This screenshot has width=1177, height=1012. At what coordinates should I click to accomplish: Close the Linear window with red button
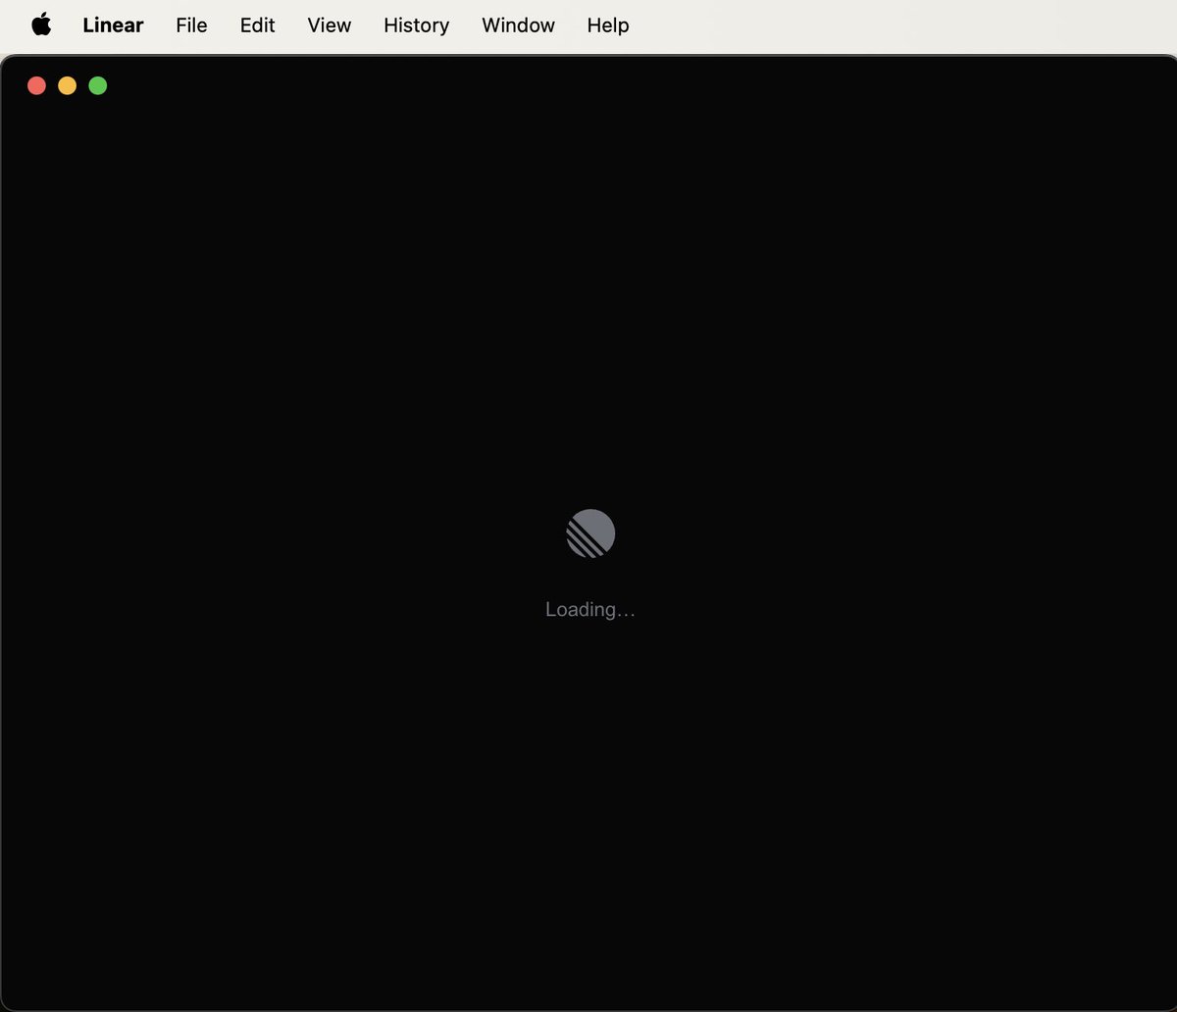click(37, 85)
